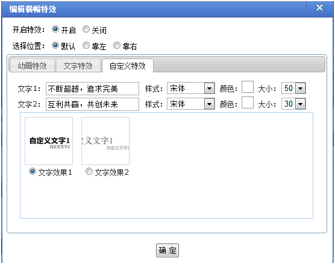Select the 文字效果2 radio button
Screen dimensions: 335x264
(89, 171)
